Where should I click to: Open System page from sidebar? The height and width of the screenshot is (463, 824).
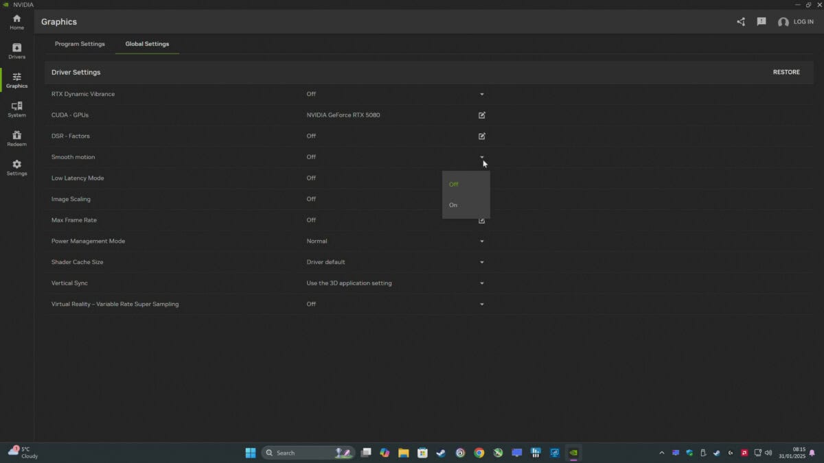pos(16,109)
